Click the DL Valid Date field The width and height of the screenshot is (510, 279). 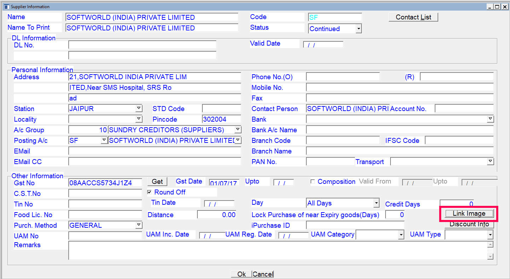pyautogui.click(x=323, y=45)
